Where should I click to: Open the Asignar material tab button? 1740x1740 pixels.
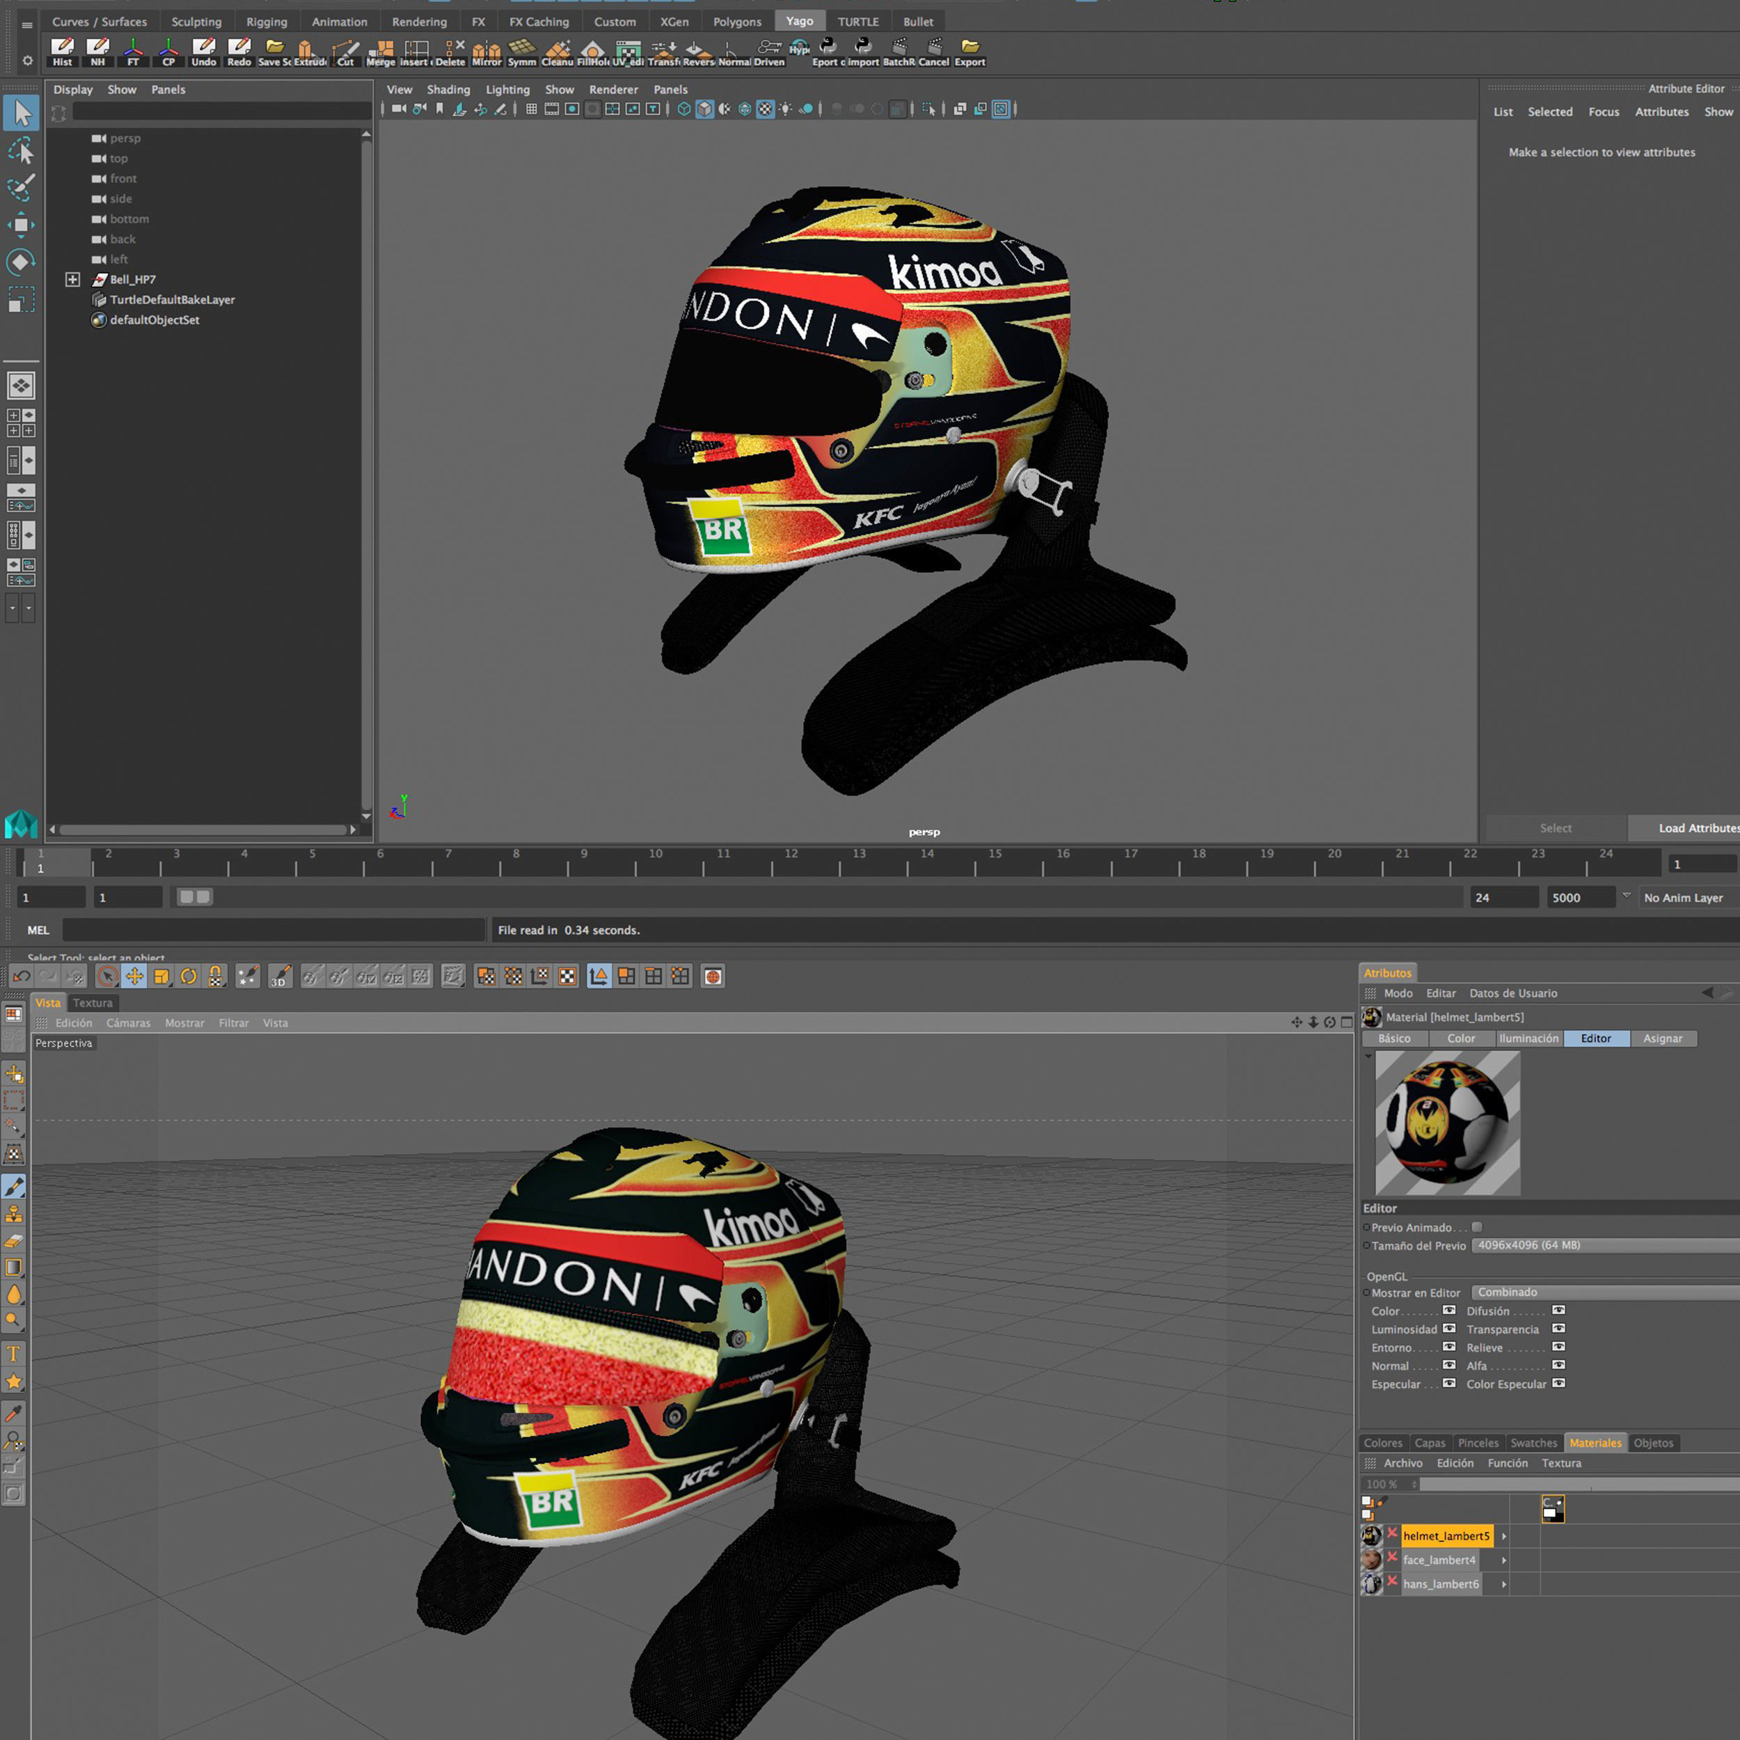point(1663,1038)
